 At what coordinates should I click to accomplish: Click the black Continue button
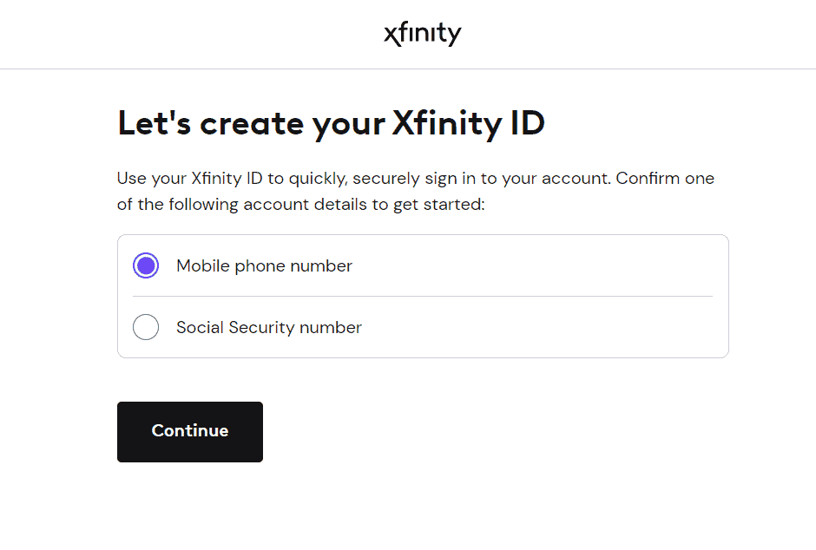click(x=190, y=431)
